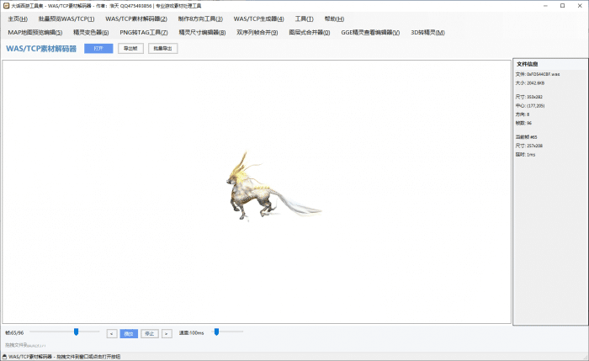Click the application icon in title bar

[x=5, y=5]
